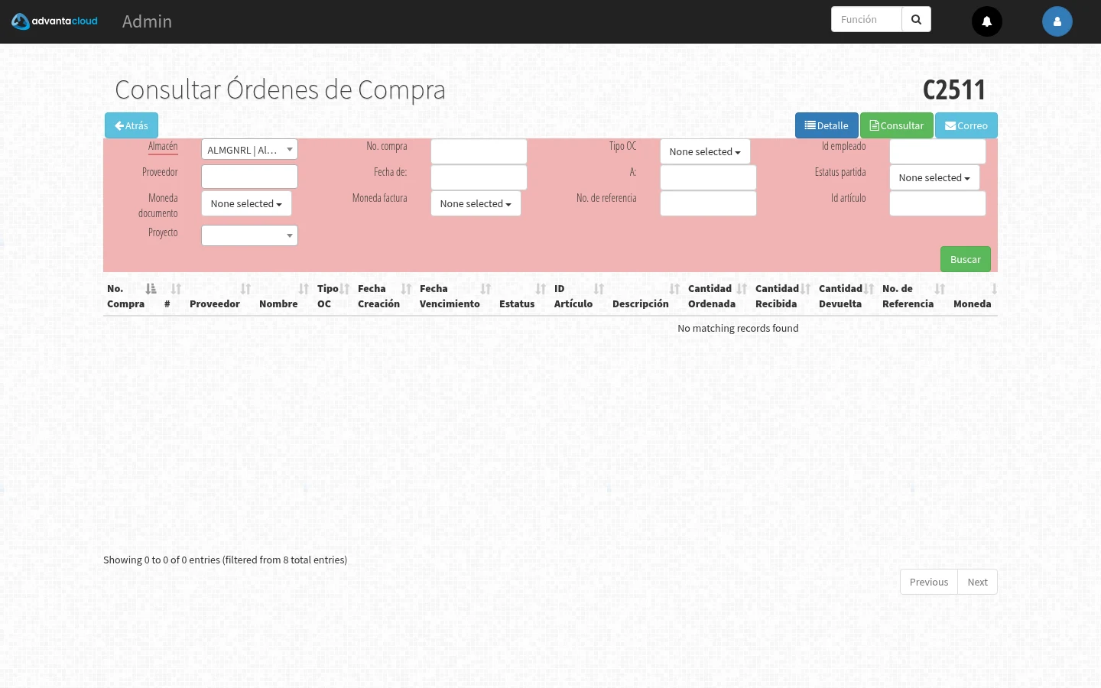This screenshot has height=688, width=1101.
Task: Focus the Id artículo input field
Action: coord(937,203)
